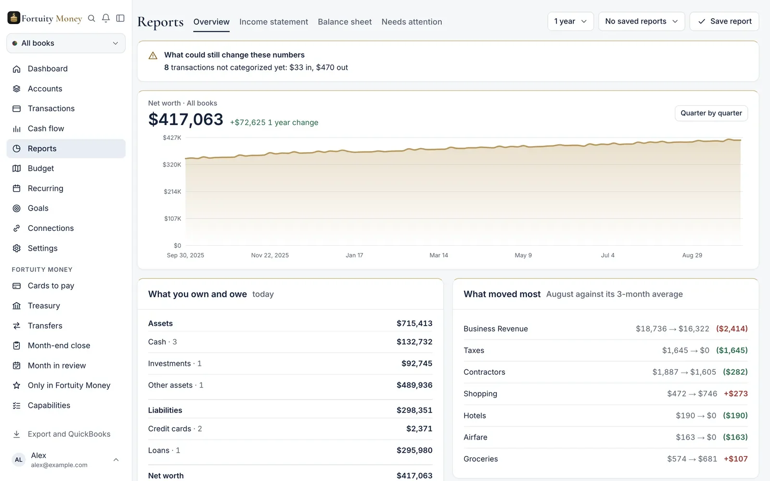Click the Save report button
Viewport: 770px width, 481px height.
pyautogui.click(x=724, y=21)
